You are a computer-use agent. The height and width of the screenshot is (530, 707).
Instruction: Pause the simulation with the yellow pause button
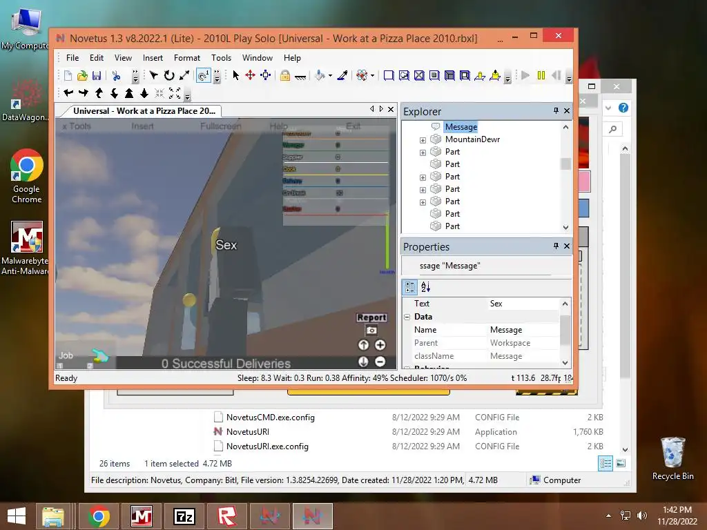(x=541, y=75)
